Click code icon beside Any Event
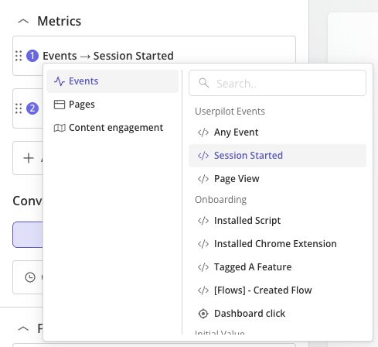This screenshot has width=378, height=347. coord(203,132)
